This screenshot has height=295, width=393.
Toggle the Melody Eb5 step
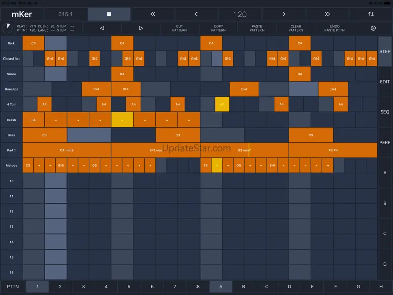(x=272, y=165)
